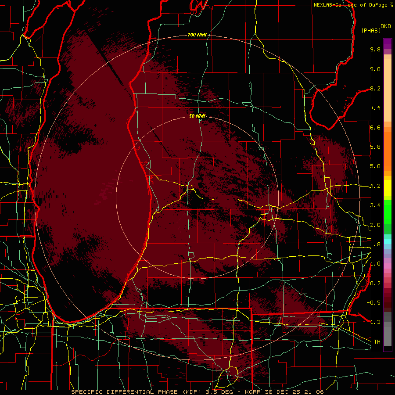The height and width of the screenshot is (395, 395).
Task: Click the [PHAS] legend label
Action: pyautogui.click(x=371, y=30)
